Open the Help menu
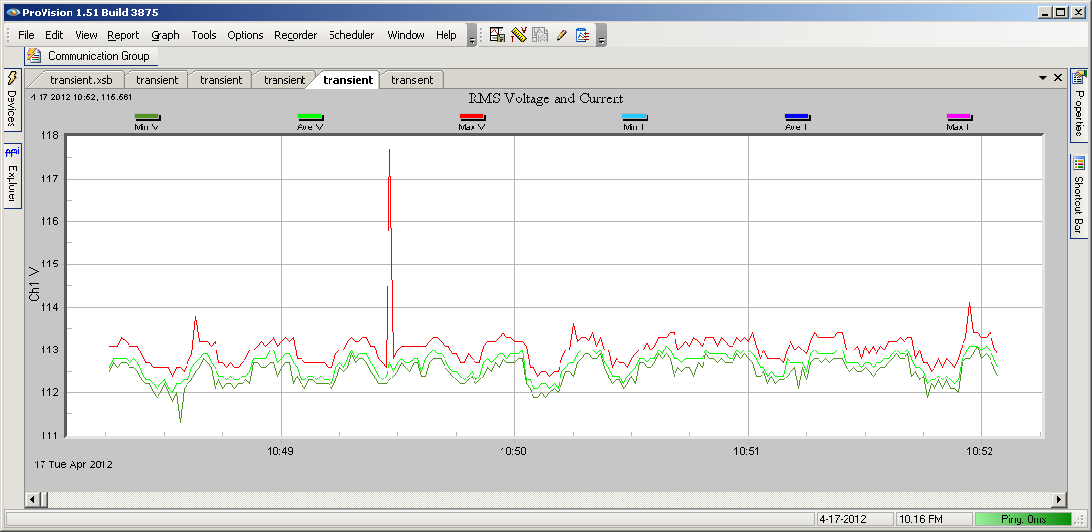The height and width of the screenshot is (532, 1092). [x=446, y=35]
